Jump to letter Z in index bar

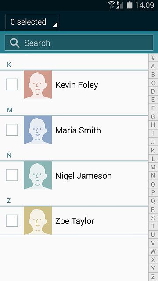[x=153, y=277]
